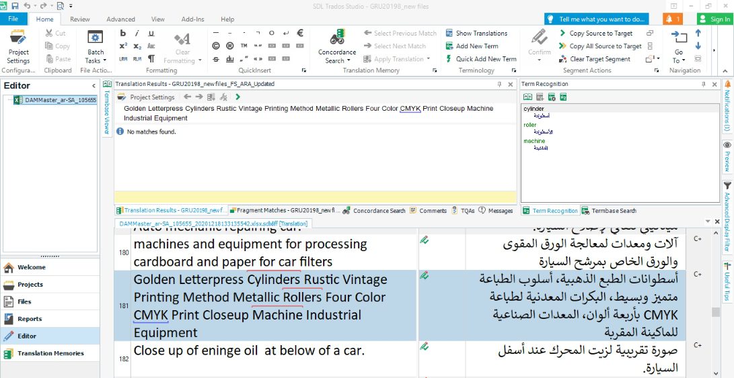
Task: Open the File menu
Action: (x=13, y=19)
